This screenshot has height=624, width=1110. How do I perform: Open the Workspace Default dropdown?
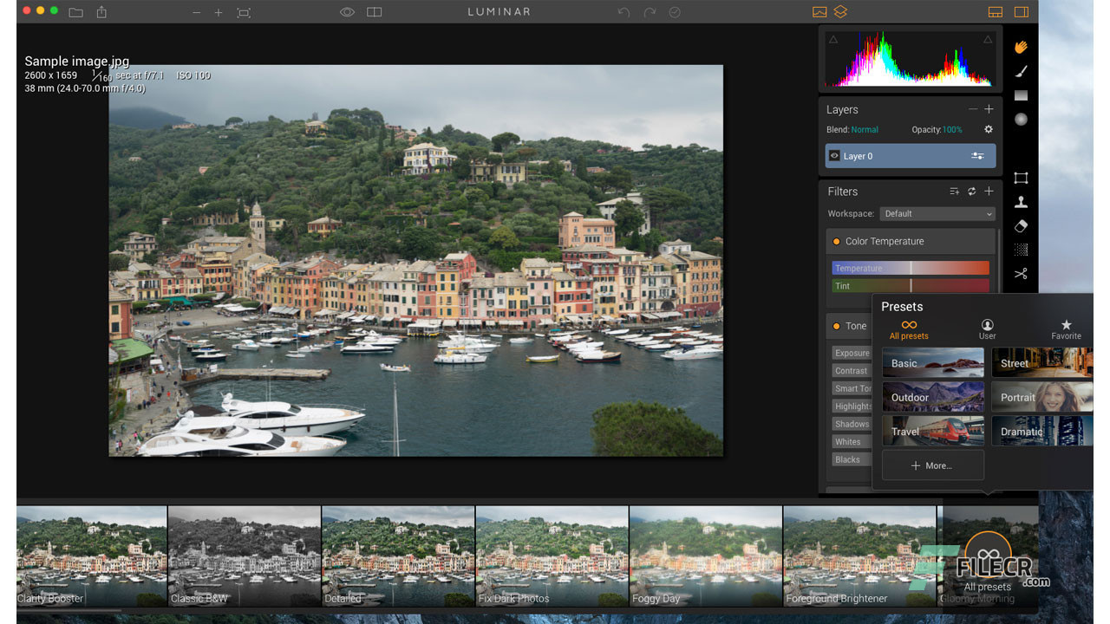coord(937,213)
